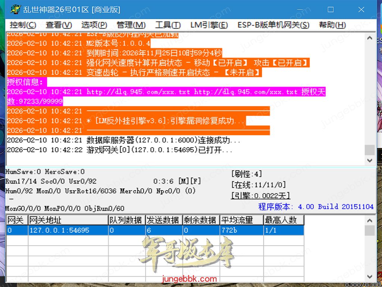Click the log scrollbar thumb
Screen dimensions: 382x287
pyautogui.click(x=369, y=149)
